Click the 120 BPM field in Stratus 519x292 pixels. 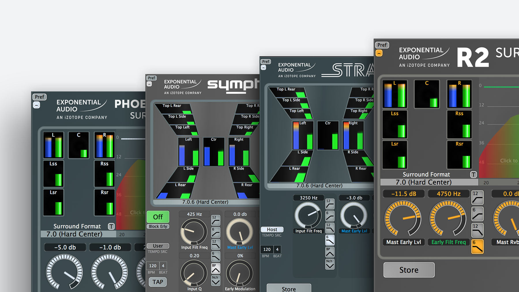click(267, 249)
